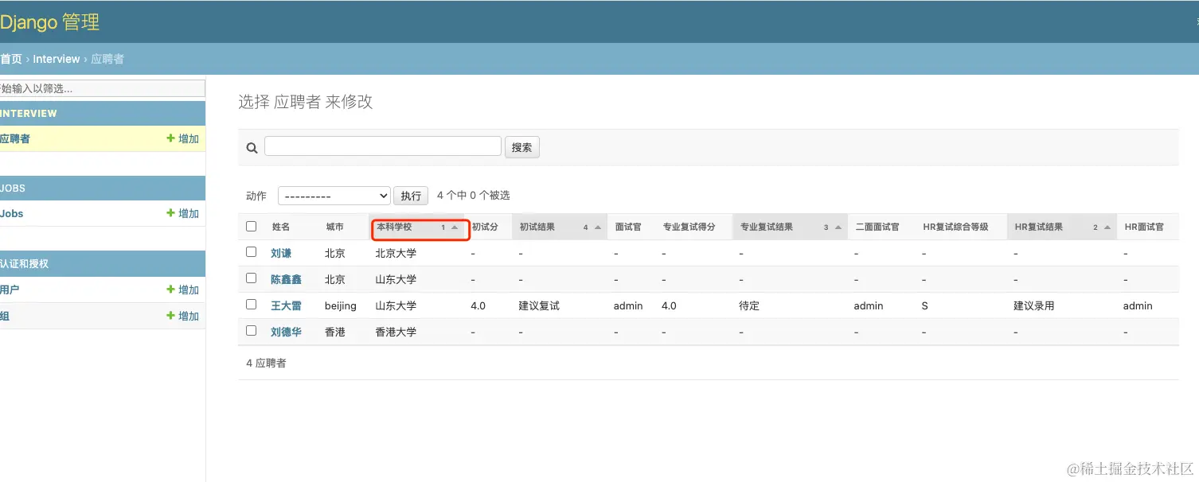Click 北京大学 school cell
This screenshot has height=482, width=1199.
tap(396, 253)
